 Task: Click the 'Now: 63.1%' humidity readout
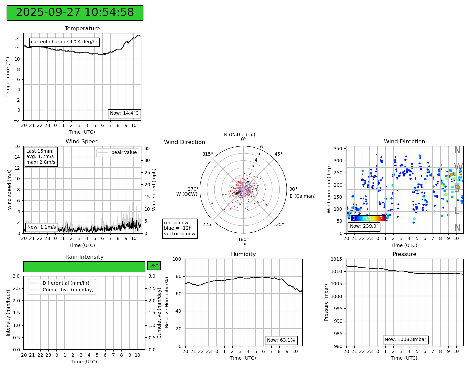281,340
